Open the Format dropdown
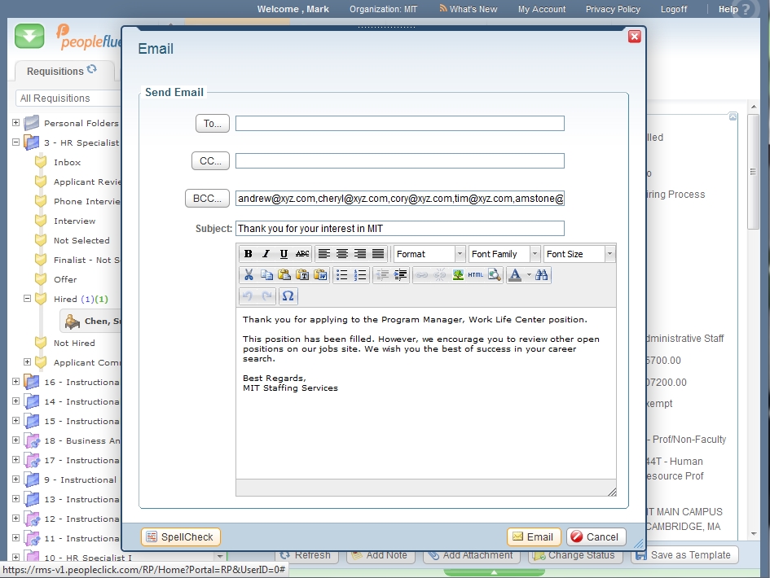This screenshot has width=770, height=578. coord(429,254)
